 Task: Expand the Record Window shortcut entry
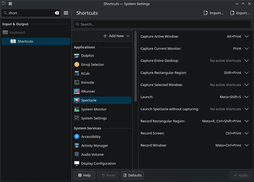pos(247,145)
